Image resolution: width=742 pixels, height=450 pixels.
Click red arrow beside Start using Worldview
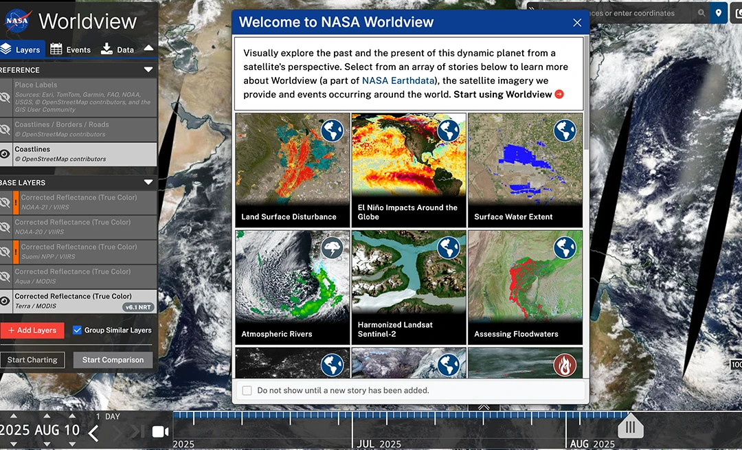tap(559, 94)
